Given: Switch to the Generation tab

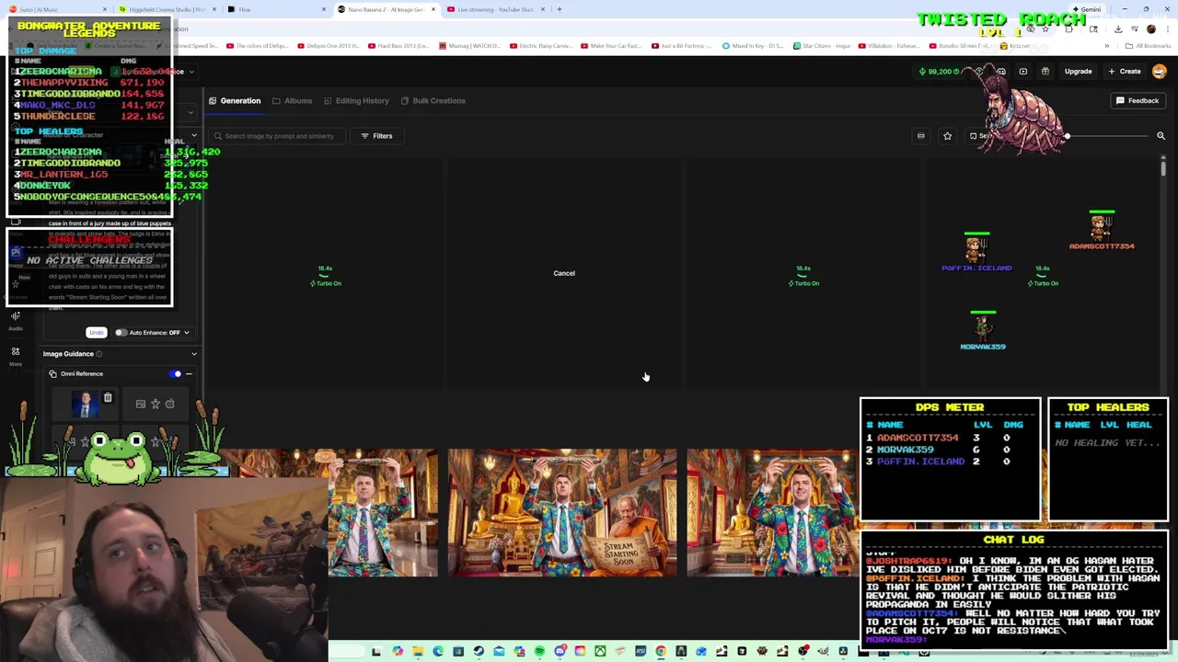Looking at the screenshot, I should click(x=235, y=100).
